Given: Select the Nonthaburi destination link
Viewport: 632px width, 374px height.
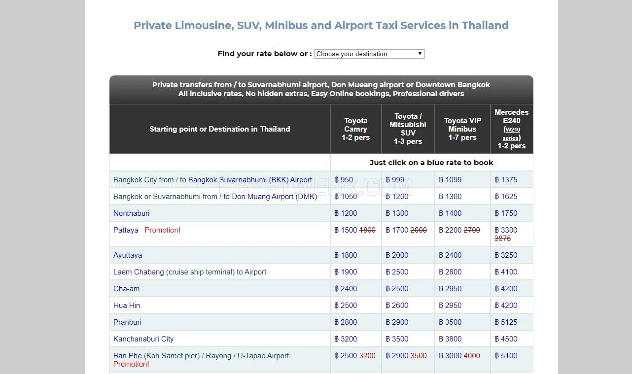Looking at the screenshot, I should [x=131, y=213].
